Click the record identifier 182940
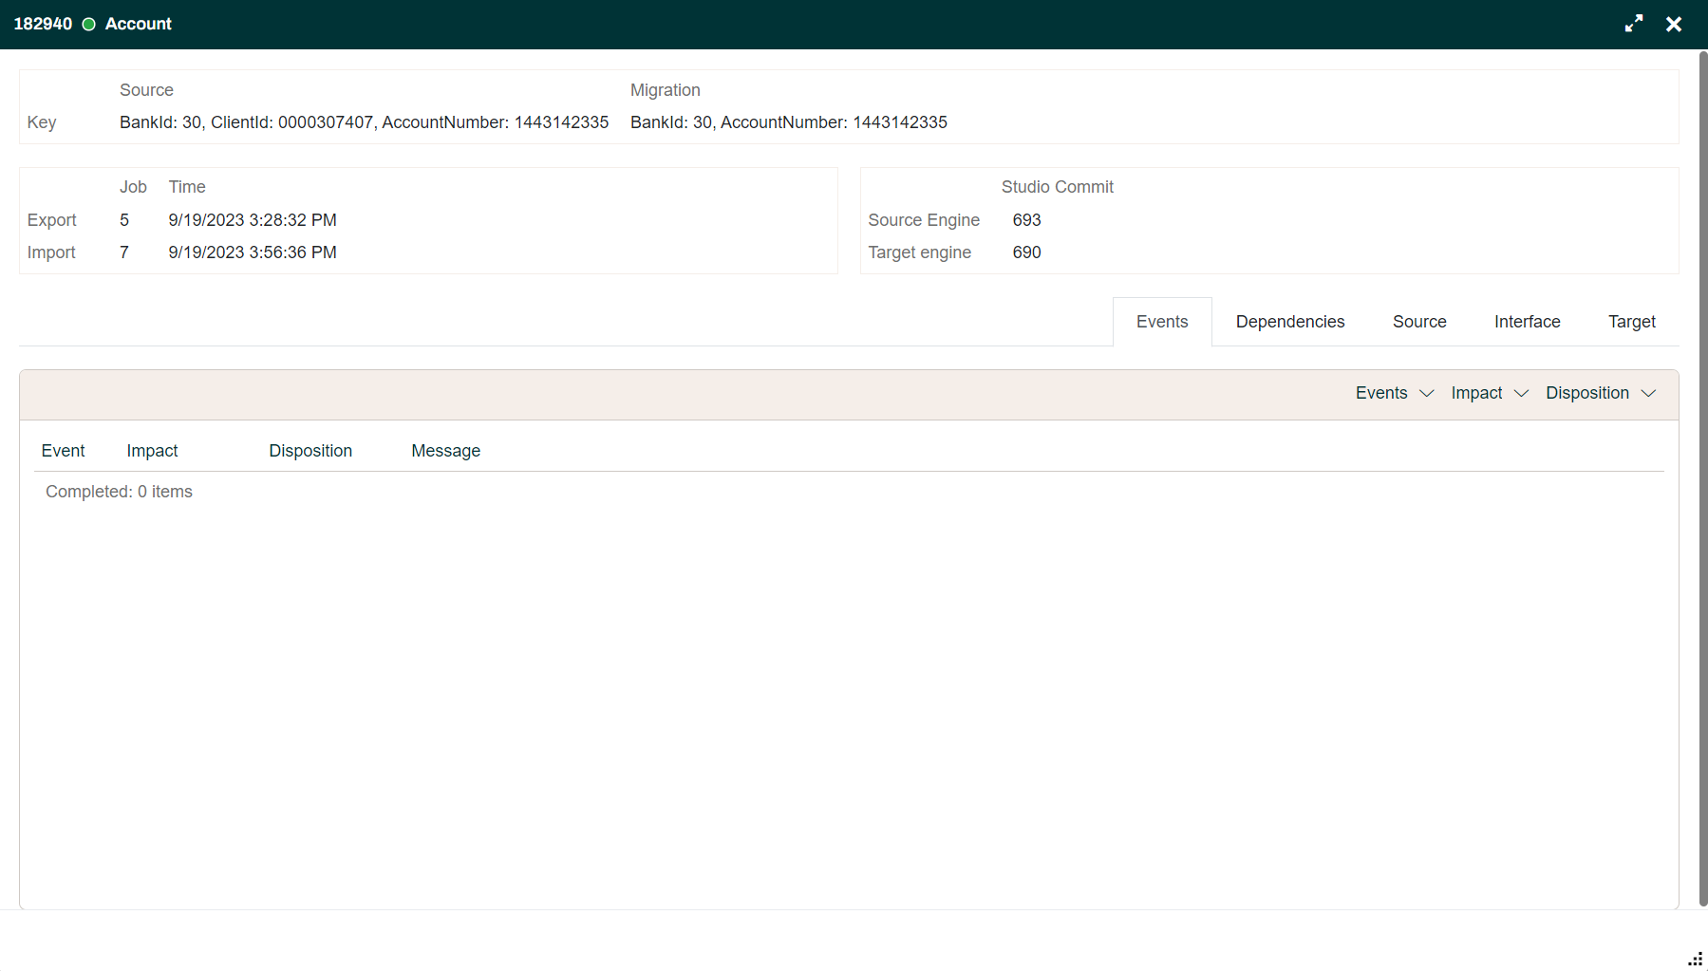The image size is (1708, 971). tap(43, 23)
